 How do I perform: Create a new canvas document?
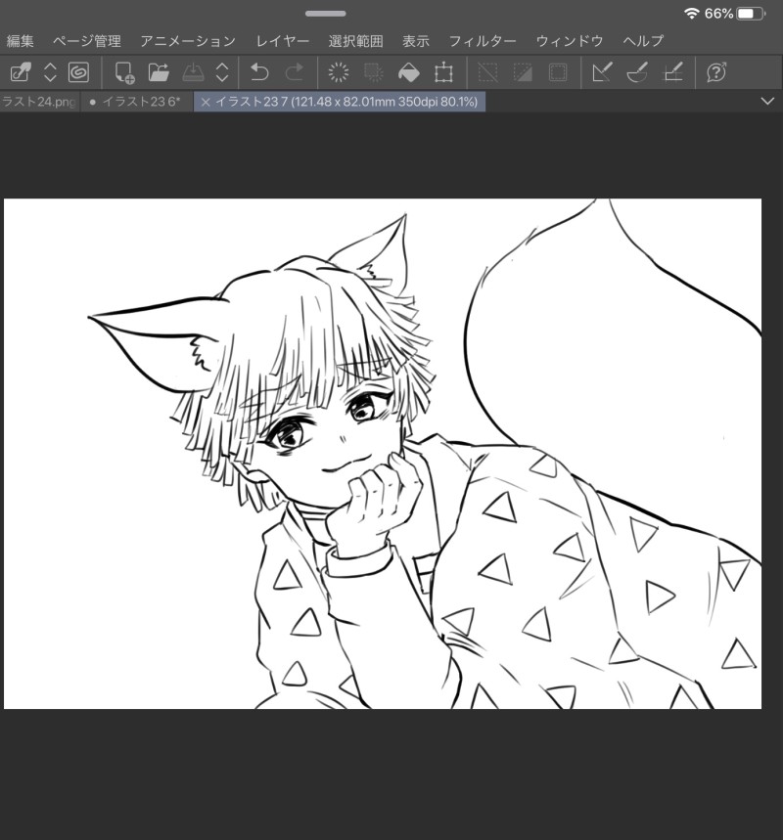pos(124,72)
